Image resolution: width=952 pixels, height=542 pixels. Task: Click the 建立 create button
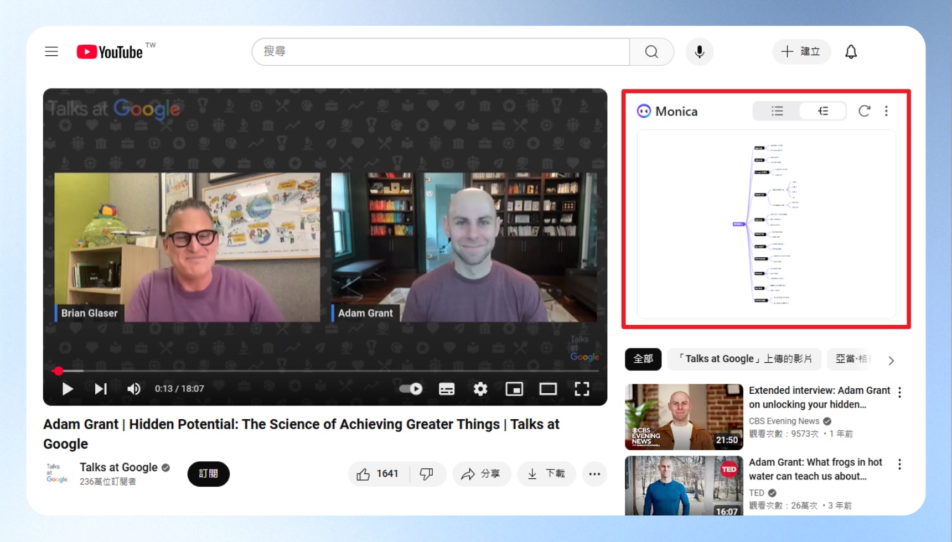tap(801, 51)
